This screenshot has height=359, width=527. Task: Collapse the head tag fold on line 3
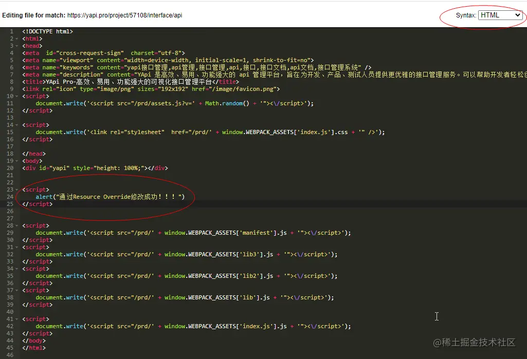(17, 46)
